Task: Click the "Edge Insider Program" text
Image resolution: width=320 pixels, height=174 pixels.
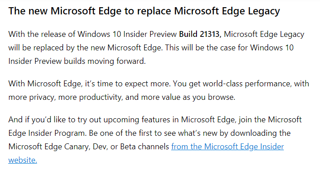Action: [x=46, y=133]
